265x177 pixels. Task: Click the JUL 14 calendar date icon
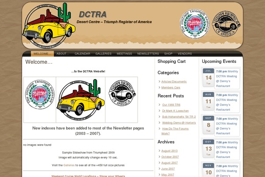point(208,77)
